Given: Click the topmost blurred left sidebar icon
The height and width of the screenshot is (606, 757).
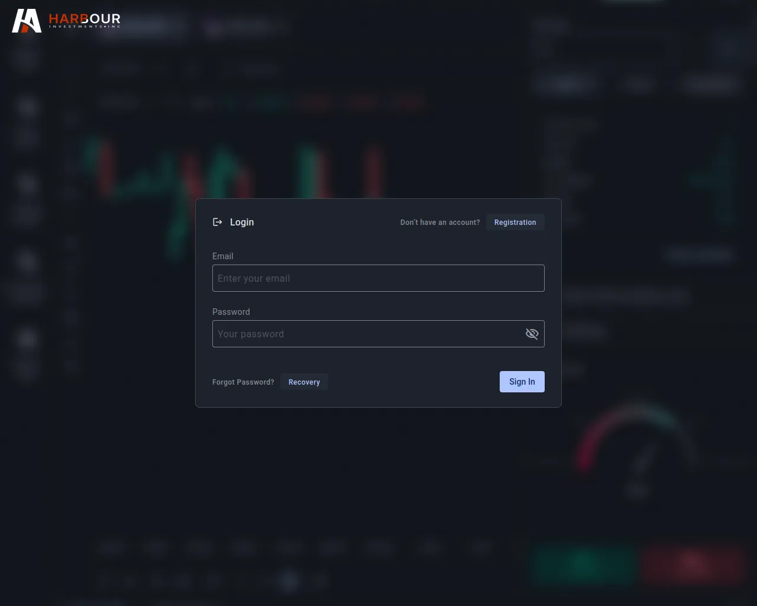Looking at the screenshot, I should [x=26, y=59].
